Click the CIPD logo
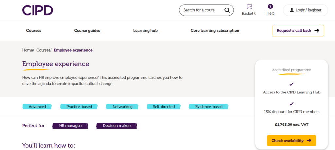 click(38, 10)
